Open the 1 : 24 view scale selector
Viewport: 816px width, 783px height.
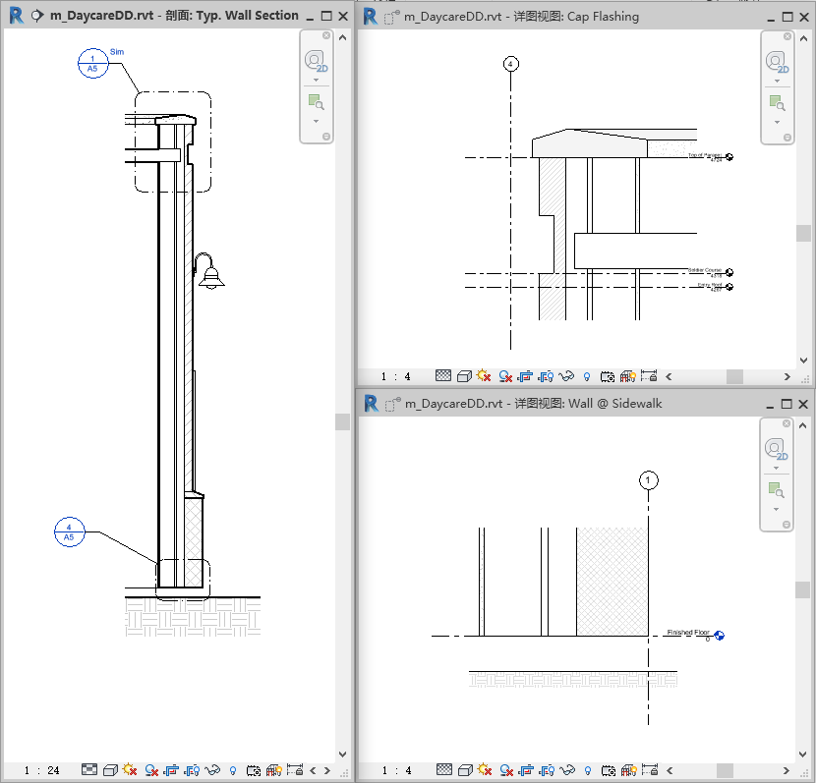41,770
